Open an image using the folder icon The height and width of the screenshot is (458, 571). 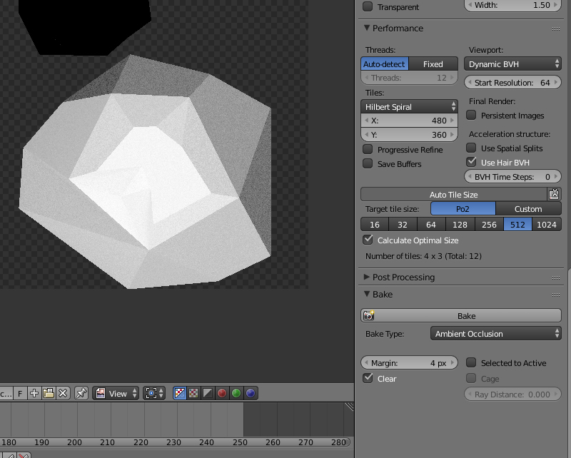tap(47, 393)
